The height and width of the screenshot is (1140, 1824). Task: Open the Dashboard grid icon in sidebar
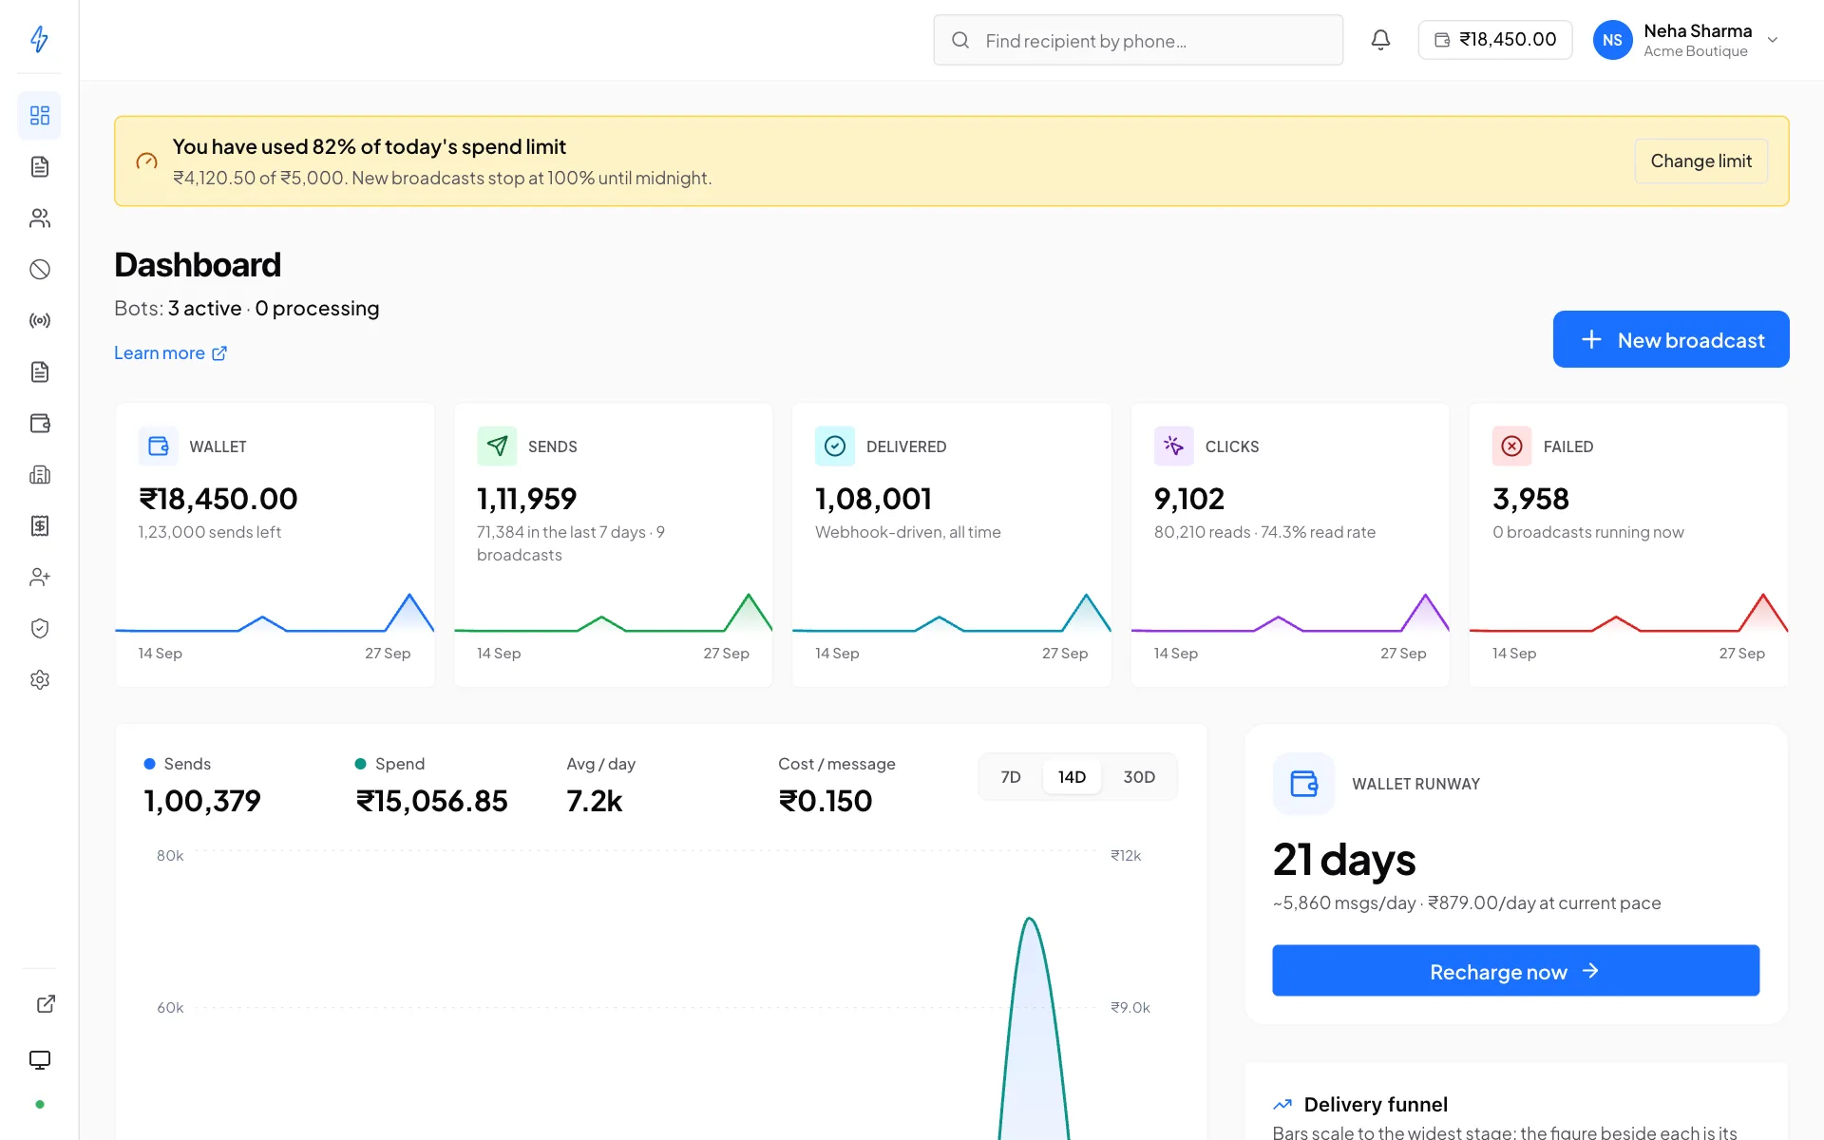(x=39, y=116)
